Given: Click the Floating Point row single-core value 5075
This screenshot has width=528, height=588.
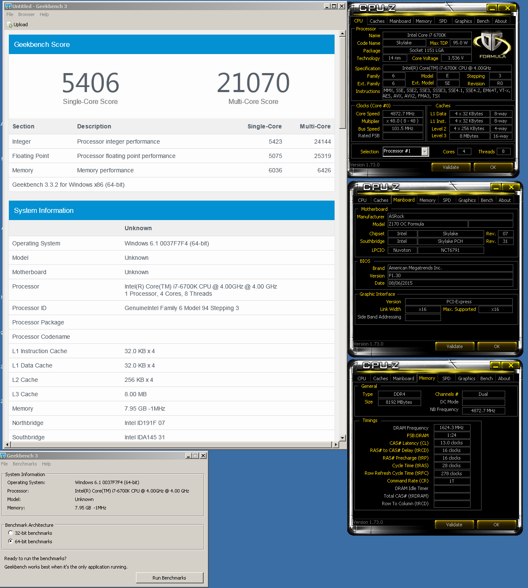Looking at the screenshot, I should [x=275, y=156].
